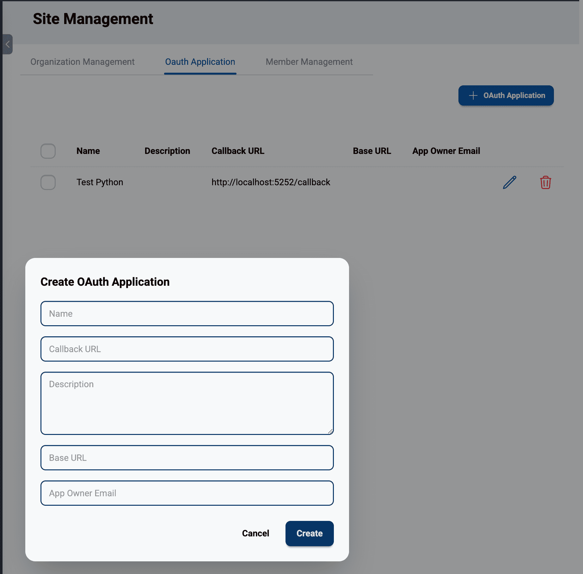Click the Name column header

click(88, 151)
